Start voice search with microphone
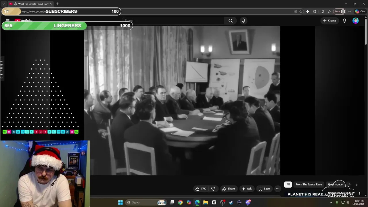This screenshot has width=368, height=207. coord(244,21)
